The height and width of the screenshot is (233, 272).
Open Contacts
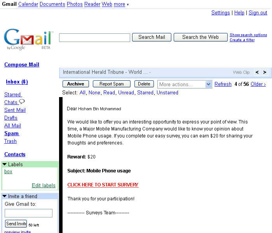pos(15,155)
